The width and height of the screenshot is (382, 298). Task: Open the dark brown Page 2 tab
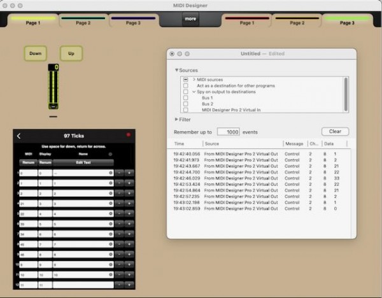click(297, 21)
